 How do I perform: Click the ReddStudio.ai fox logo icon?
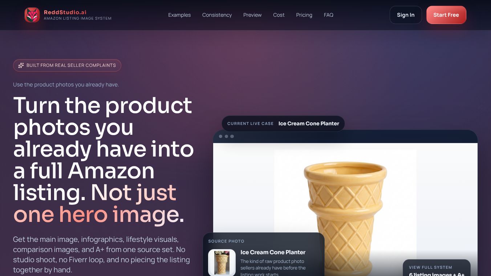(32, 15)
